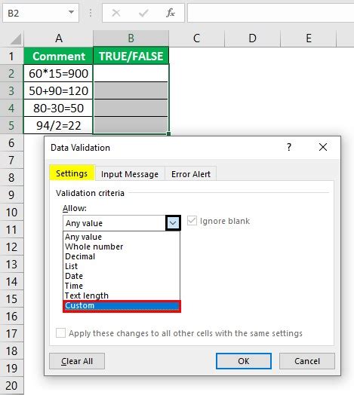The width and height of the screenshot is (354, 395).
Task: Switch to the Input Message tab
Action: (x=130, y=174)
